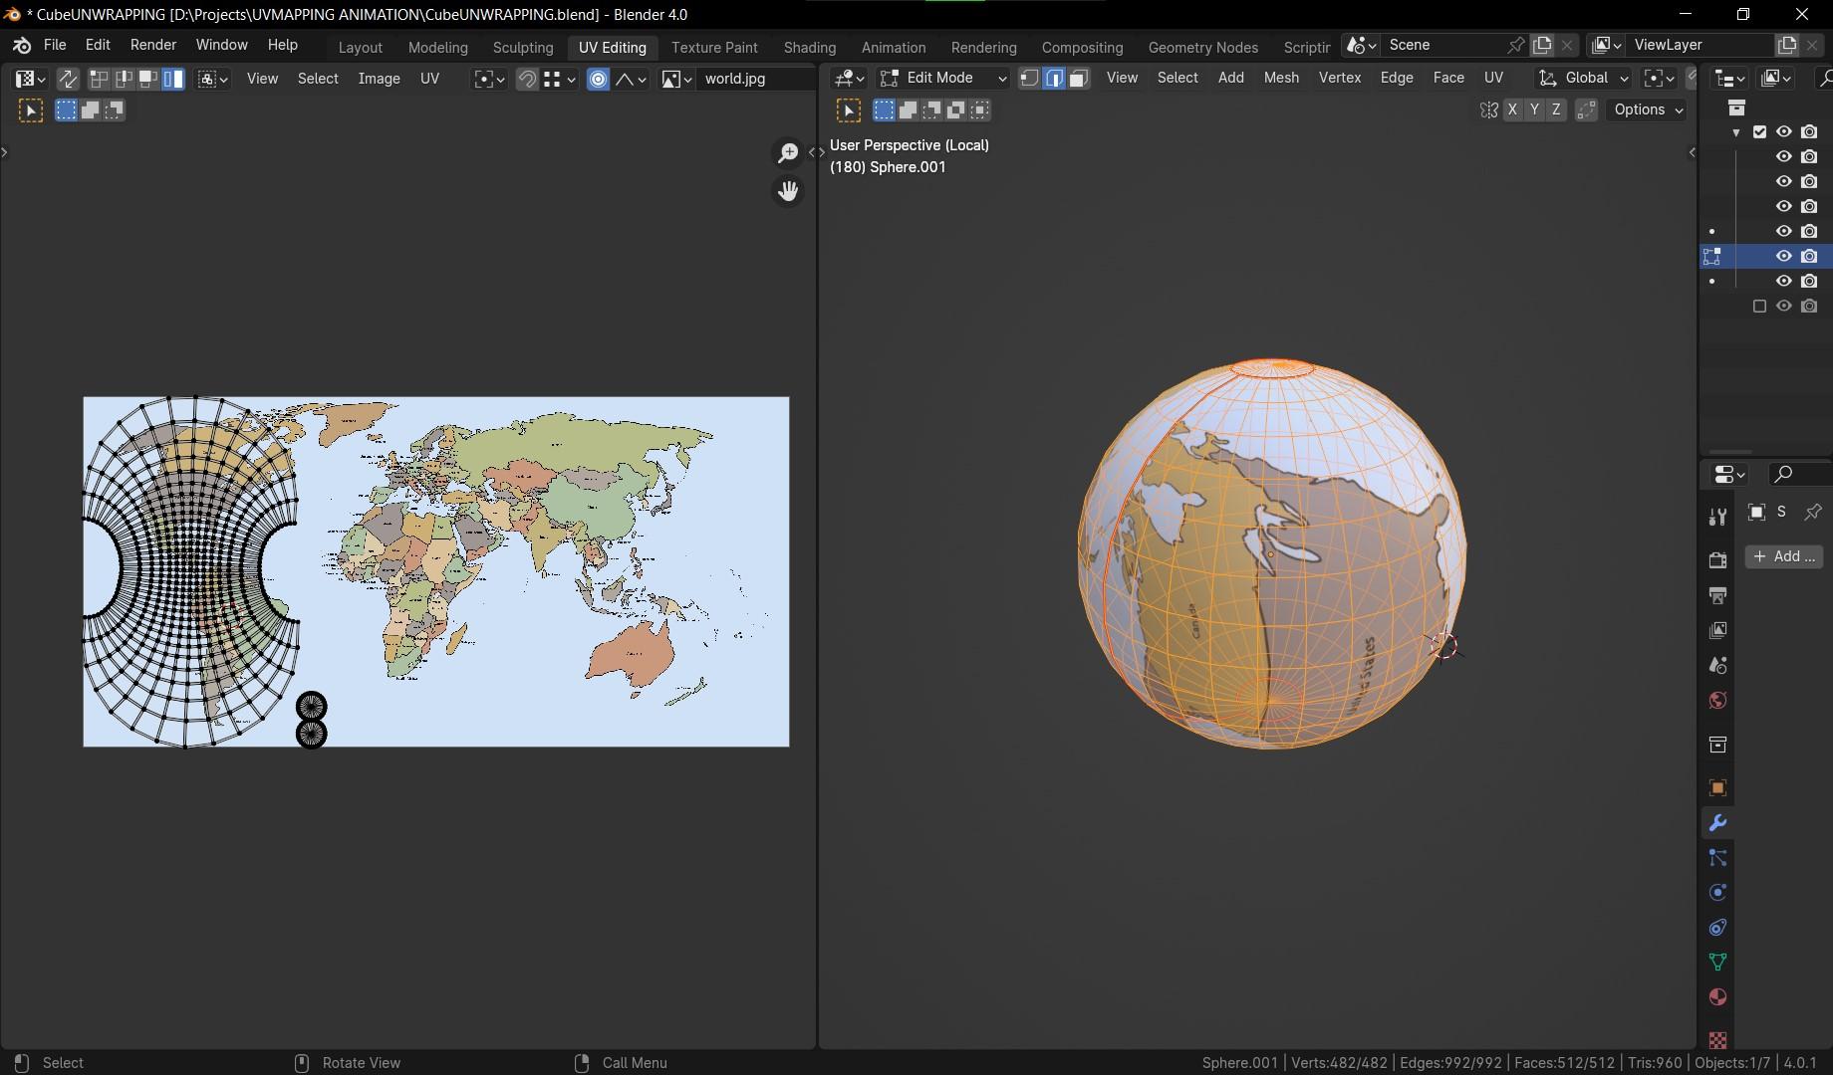Click the pan hand gizmo in UV editor
Screen dimensions: 1833x1075
[788, 190]
